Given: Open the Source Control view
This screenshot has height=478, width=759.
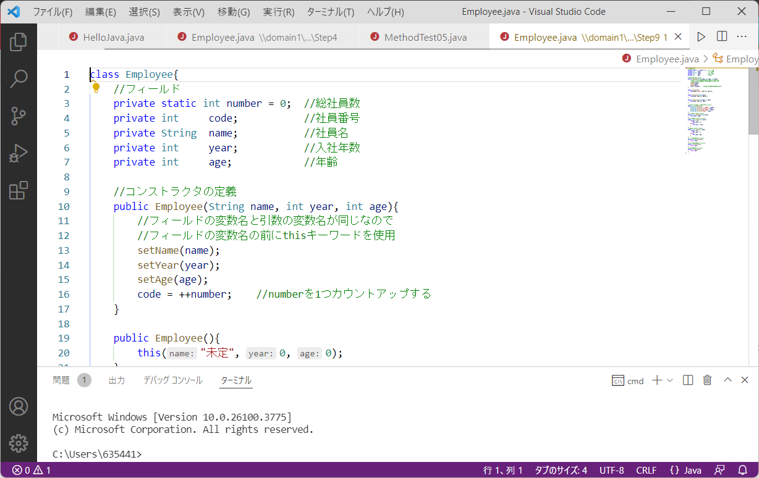Looking at the screenshot, I should click(19, 115).
